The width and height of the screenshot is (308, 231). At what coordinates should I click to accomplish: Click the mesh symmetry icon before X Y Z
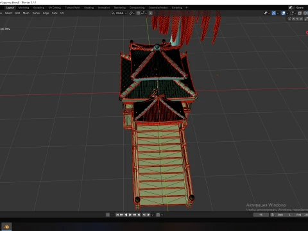(289, 19)
